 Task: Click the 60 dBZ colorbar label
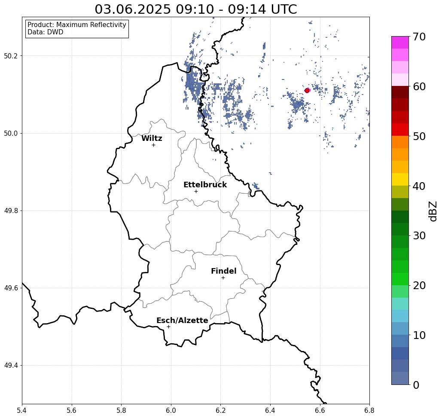[x=419, y=86]
